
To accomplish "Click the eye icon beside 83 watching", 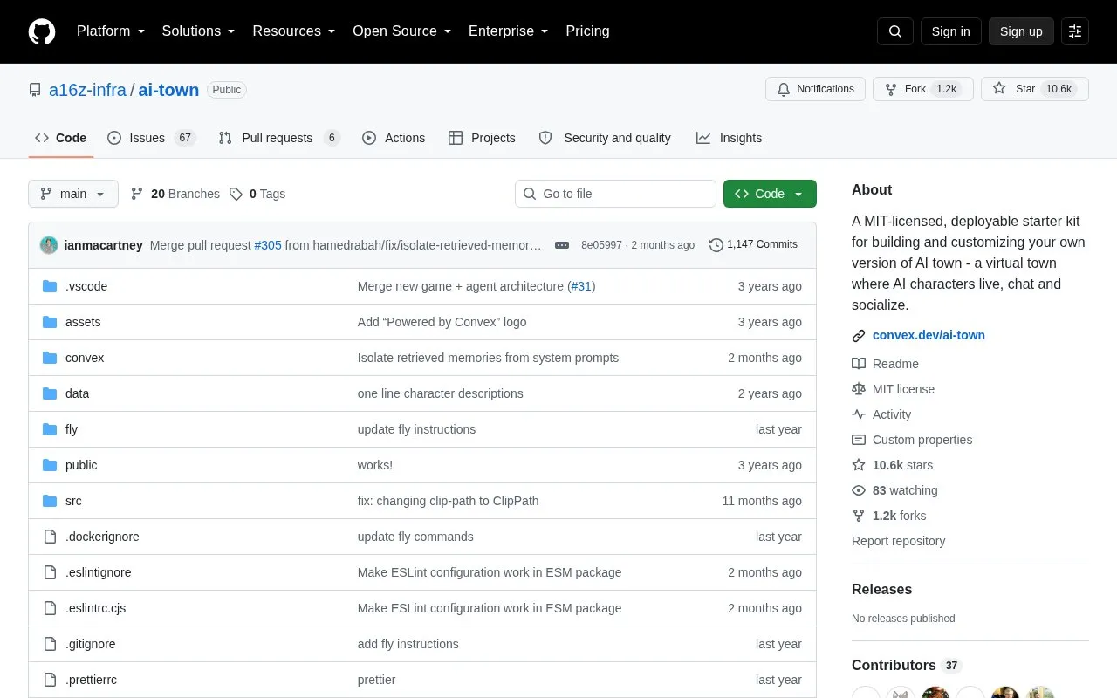I will pyautogui.click(x=859, y=490).
